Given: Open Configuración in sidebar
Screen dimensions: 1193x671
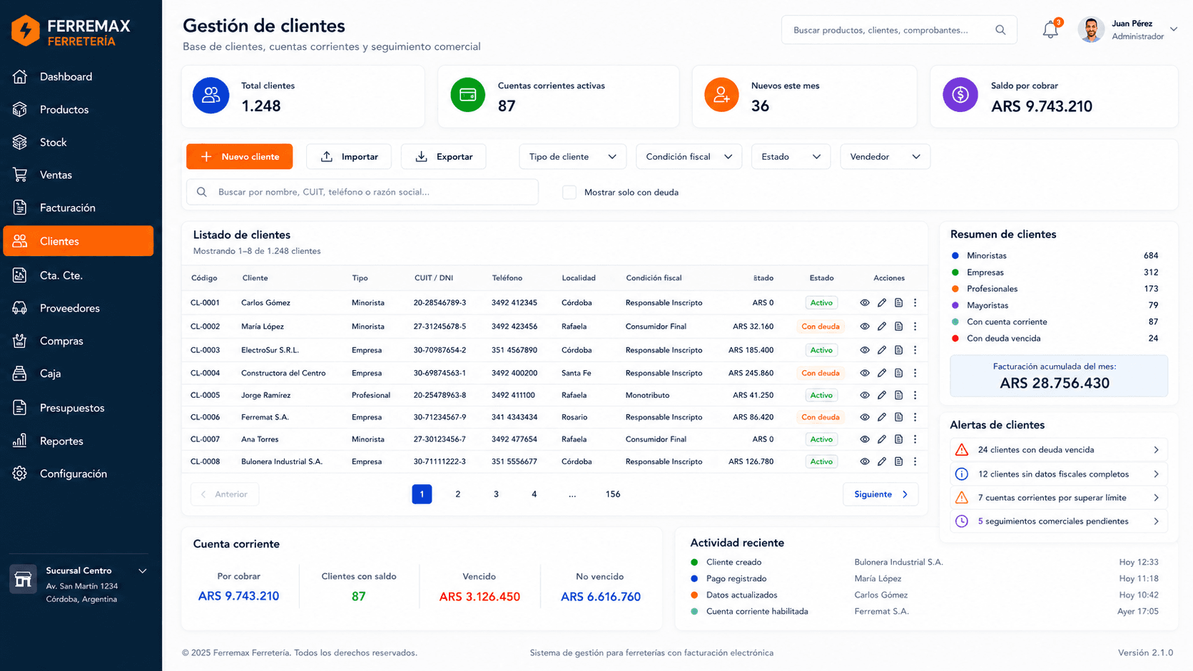Looking at the screenshot, I should [x=78, y=474].
